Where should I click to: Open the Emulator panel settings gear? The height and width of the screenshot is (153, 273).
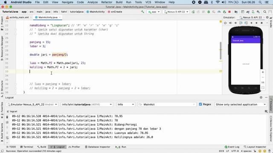(267, 17)
